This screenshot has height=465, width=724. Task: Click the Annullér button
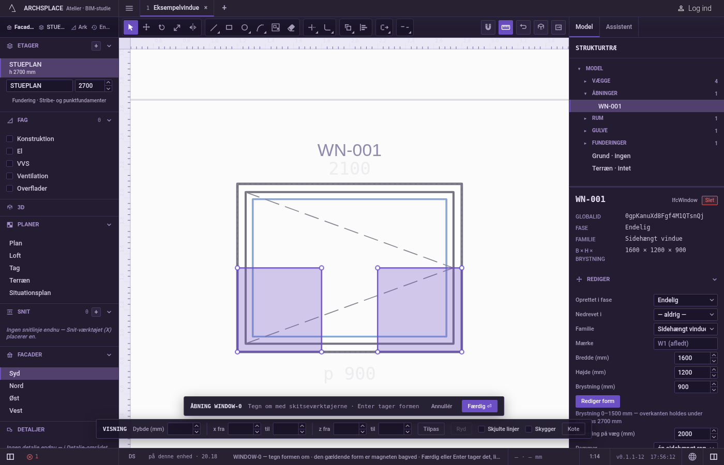pos(442,406)
